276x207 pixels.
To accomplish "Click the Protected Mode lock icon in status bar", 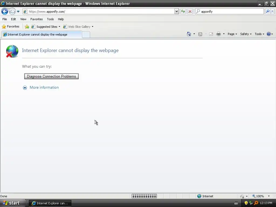I will (242, 196).
